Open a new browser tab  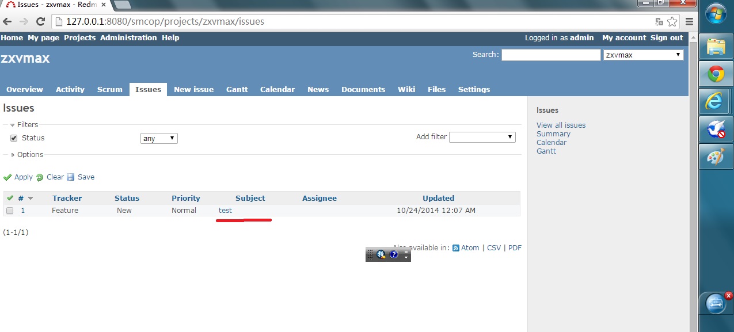click(x=122, y=5)
